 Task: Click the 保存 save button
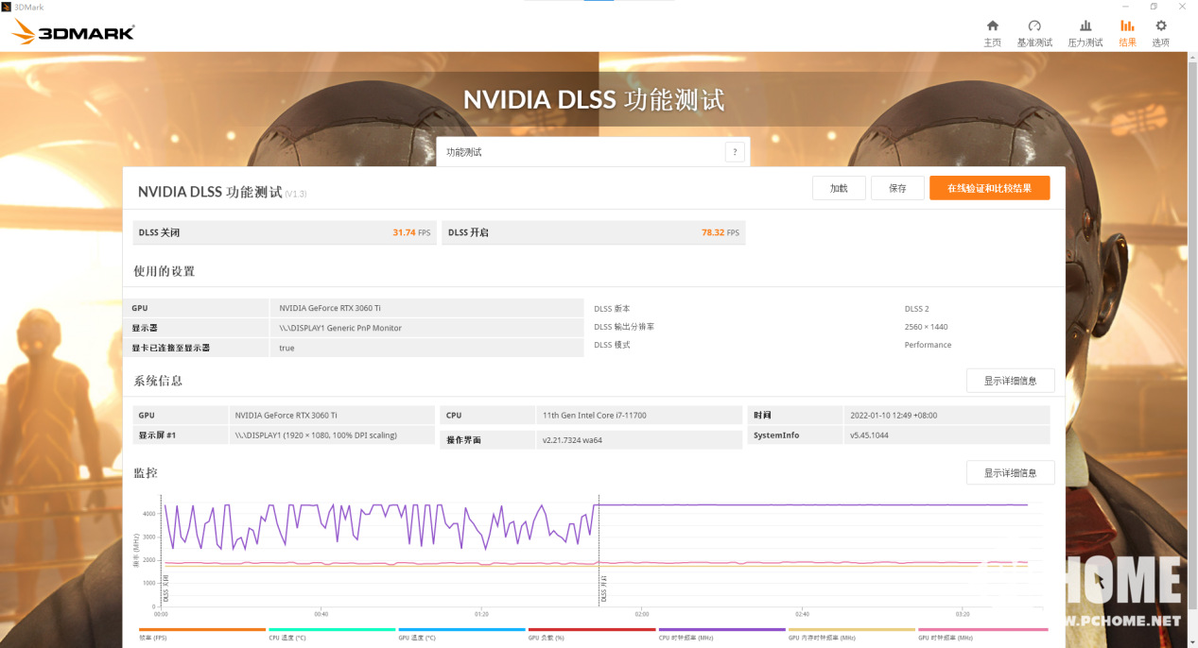tap(897, 188)
